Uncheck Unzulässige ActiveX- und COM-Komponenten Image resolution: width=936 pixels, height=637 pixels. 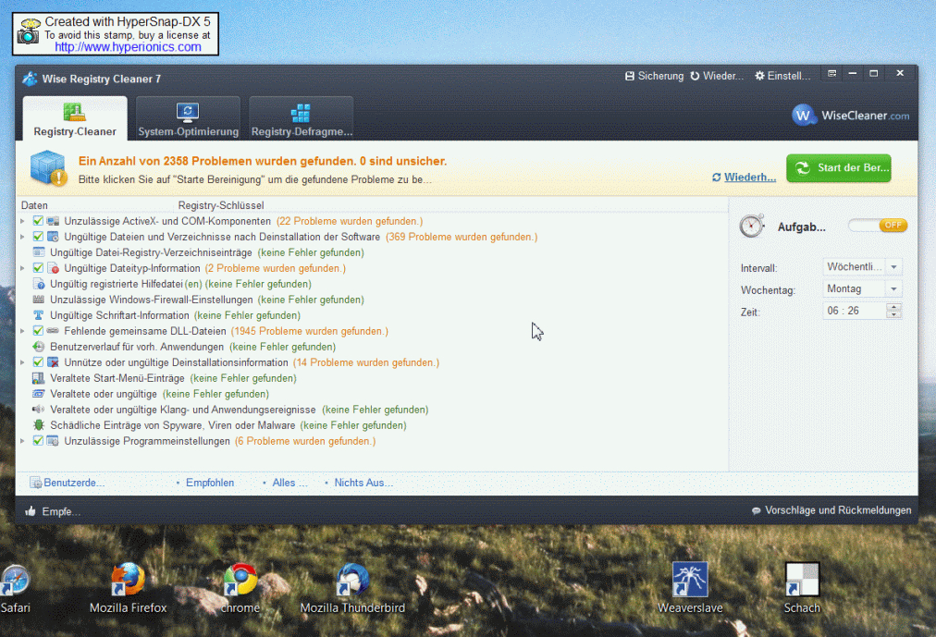point(38,221)
